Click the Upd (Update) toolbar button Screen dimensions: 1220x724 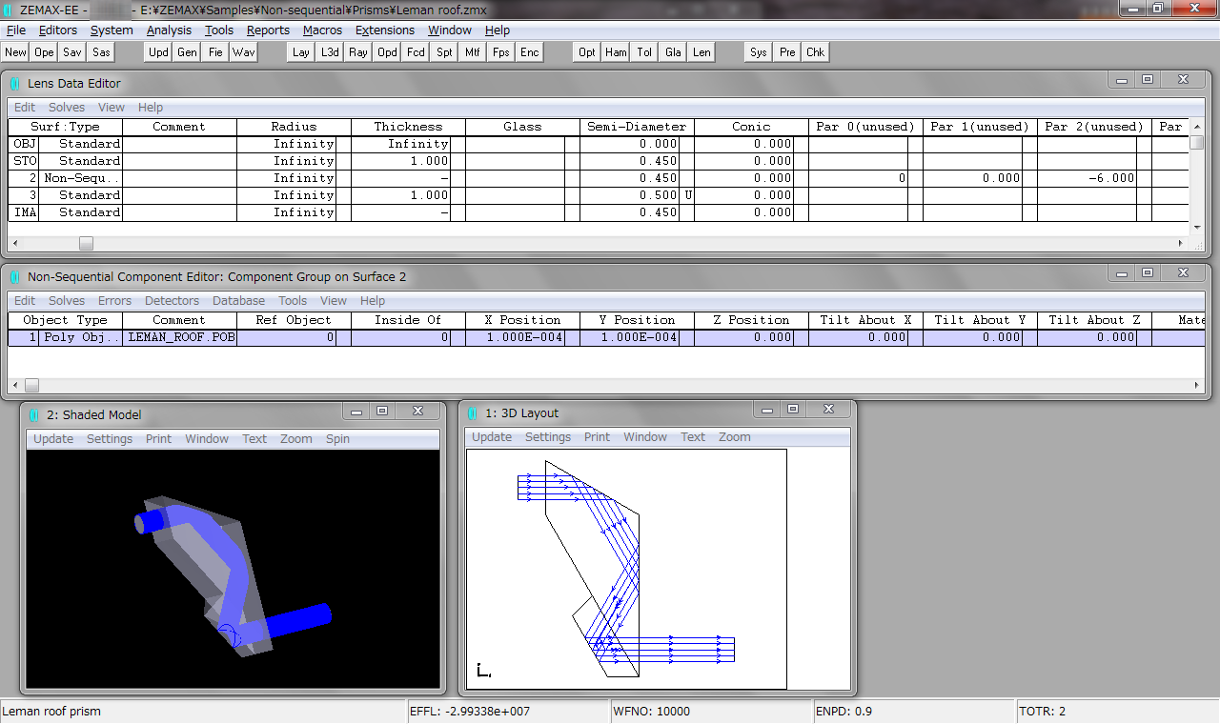pyautogui.click(x=158, y=52)
